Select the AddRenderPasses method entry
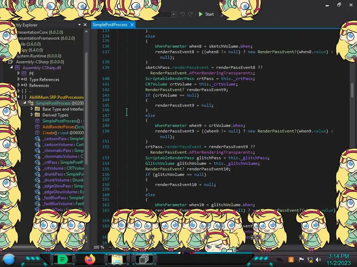The image size is (357, 267). click(63, 127)
